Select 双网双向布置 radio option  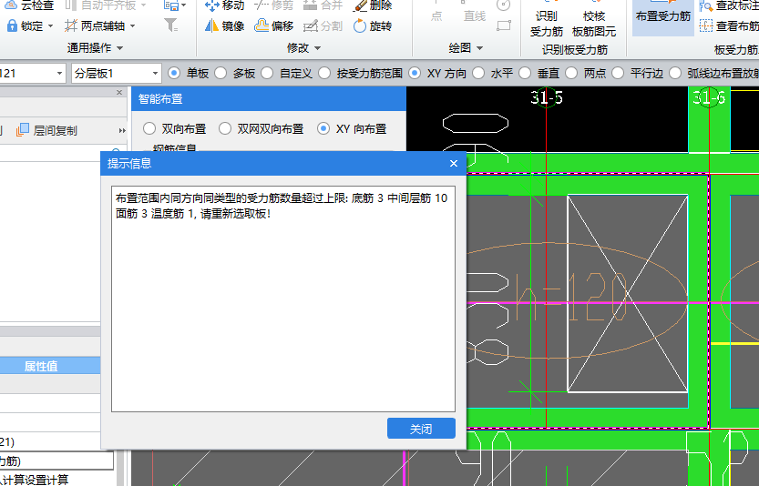(x=224, y=128)
